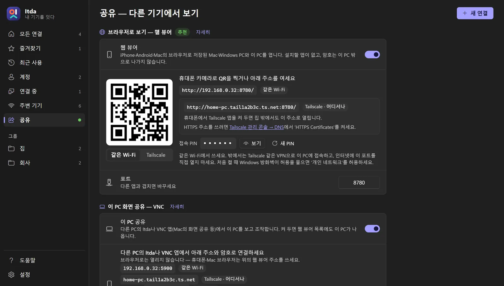The height and width of the screenshot is (286, 504).
Task: Click the 웹 뷰어 phone icon
Action: pos(109,54)
